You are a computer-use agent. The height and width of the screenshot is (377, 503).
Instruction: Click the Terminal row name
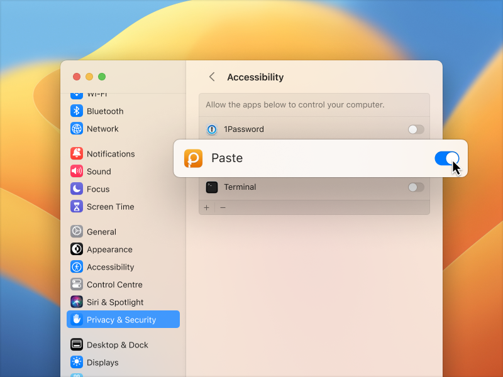pos(240,187)
